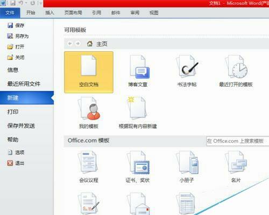Image resolution: width=269 pixels, height=215 pixels.
Task: Click the quick access undo icon
Action: 21,3
